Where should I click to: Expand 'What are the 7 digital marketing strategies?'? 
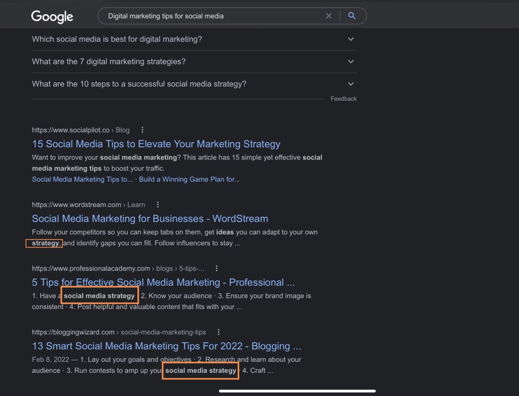pyautogui.click(x=194, y=62)
